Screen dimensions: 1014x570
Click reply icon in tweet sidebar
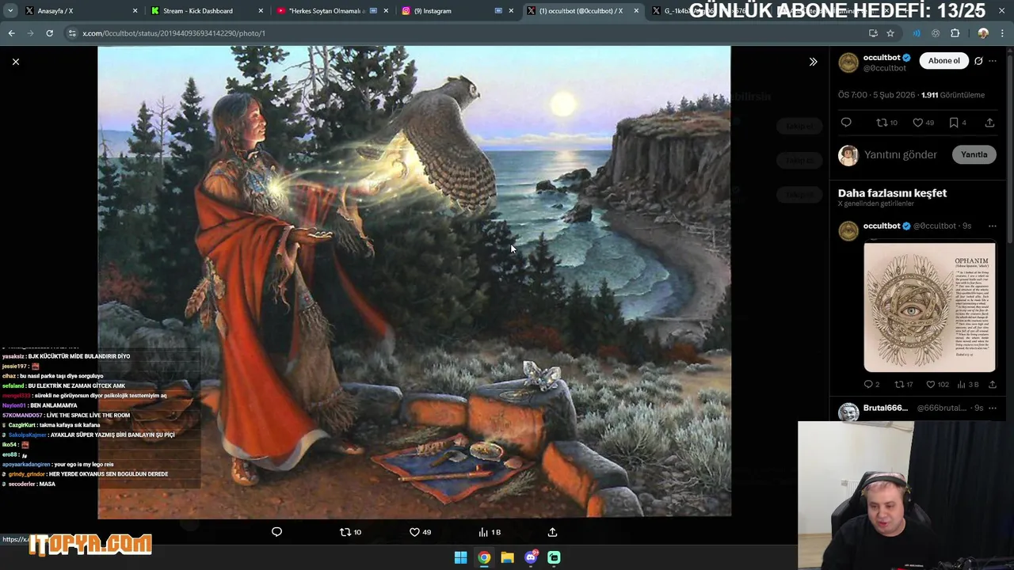(x=846, y=123)
